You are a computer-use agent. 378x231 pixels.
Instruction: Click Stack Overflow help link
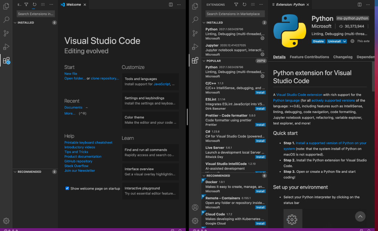pos(76,166)
